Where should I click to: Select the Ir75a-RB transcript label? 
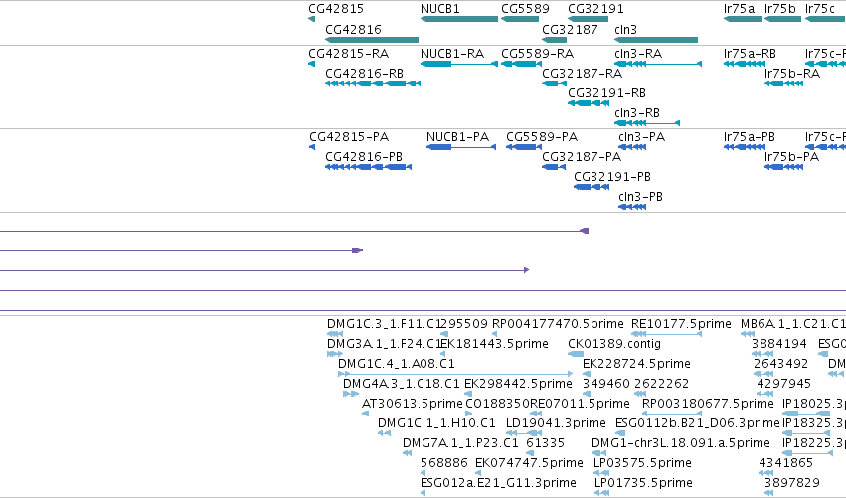(750, 54)
